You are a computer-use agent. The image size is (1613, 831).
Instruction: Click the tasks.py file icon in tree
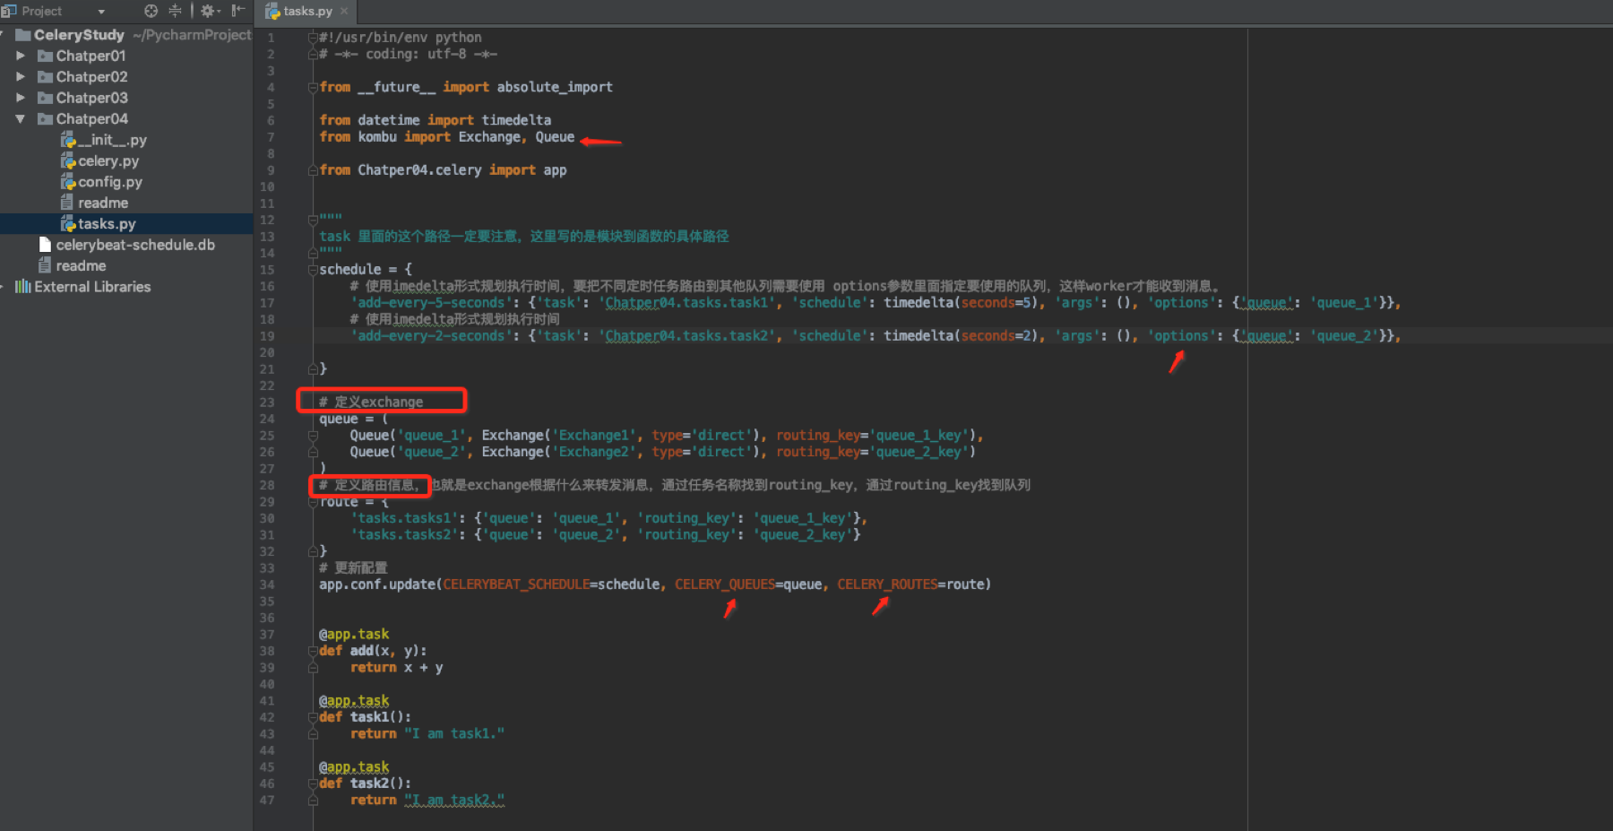(68, 224)
